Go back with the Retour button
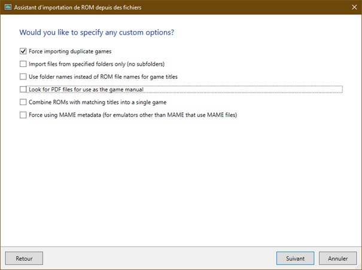The height and width of the screenshot is (270, 362). point(24,258)
